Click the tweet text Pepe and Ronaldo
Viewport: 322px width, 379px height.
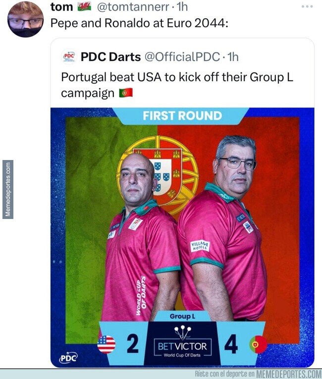[x=139, y=23]
